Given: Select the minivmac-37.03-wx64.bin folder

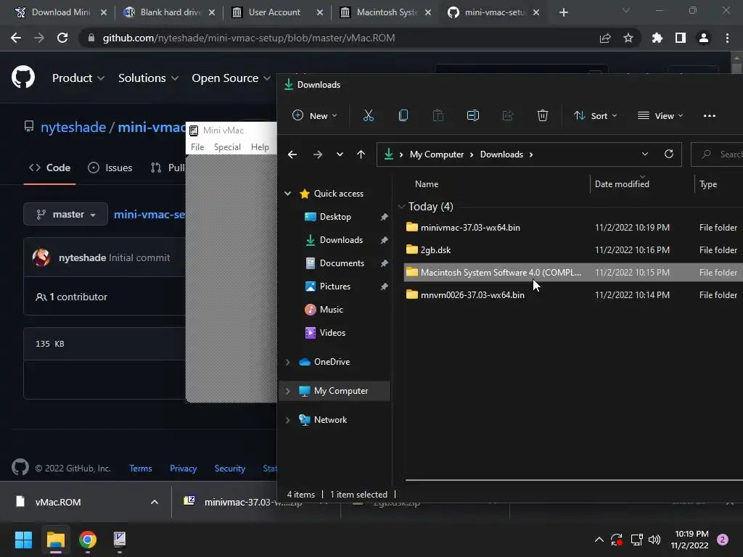Looking at the screenshot, I should click(573, 227).
